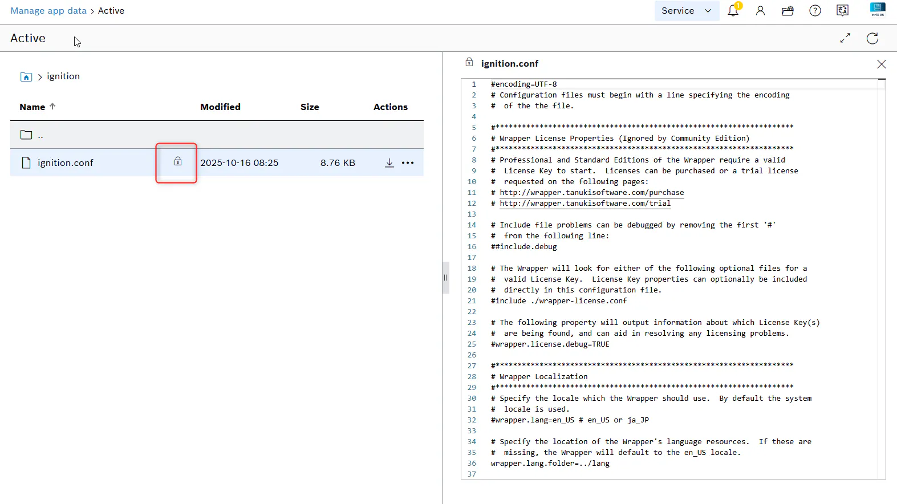The image size is (897, 504).
Task: Download the ignition.conf file
Action: pos(389,163)
